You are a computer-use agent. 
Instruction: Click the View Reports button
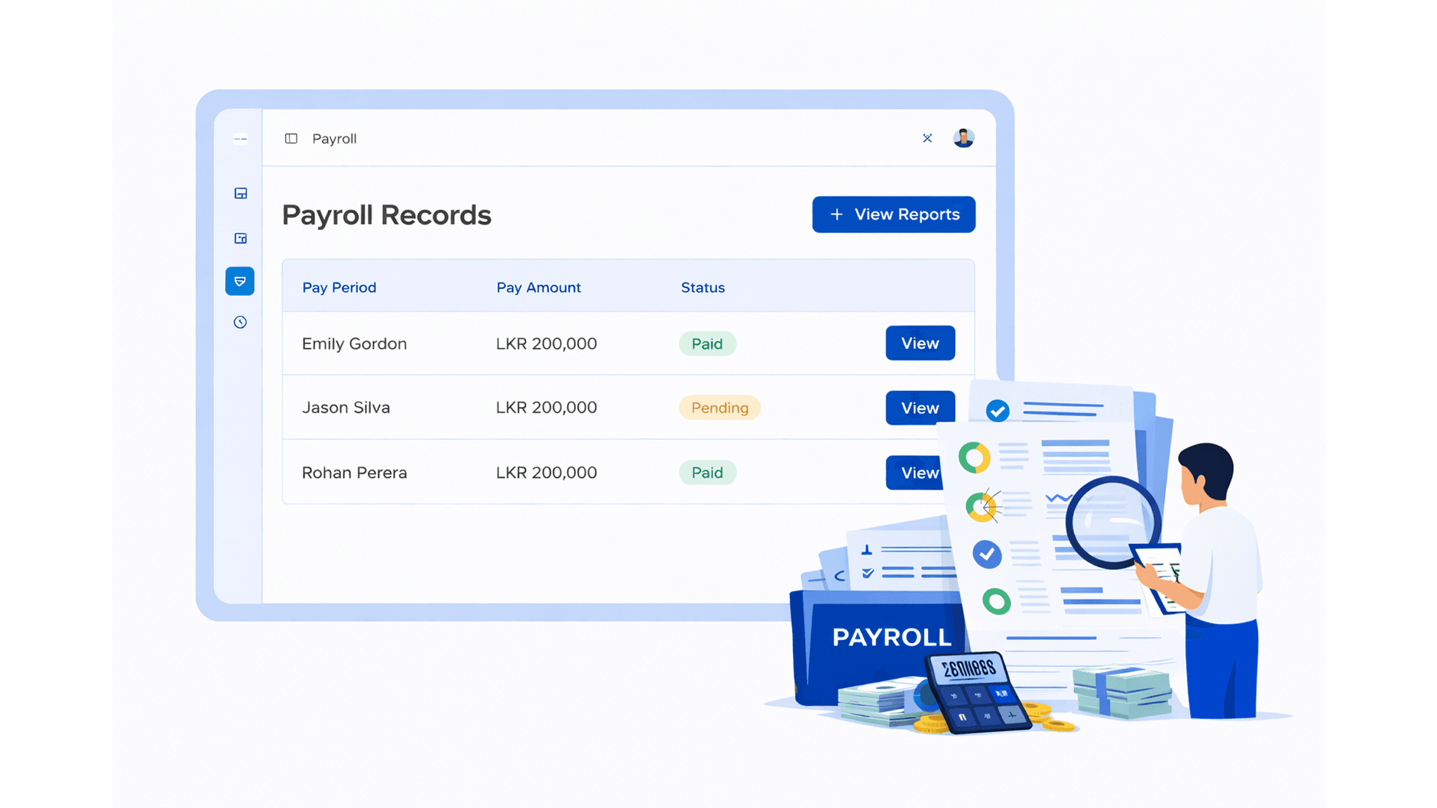coord(893,215)
